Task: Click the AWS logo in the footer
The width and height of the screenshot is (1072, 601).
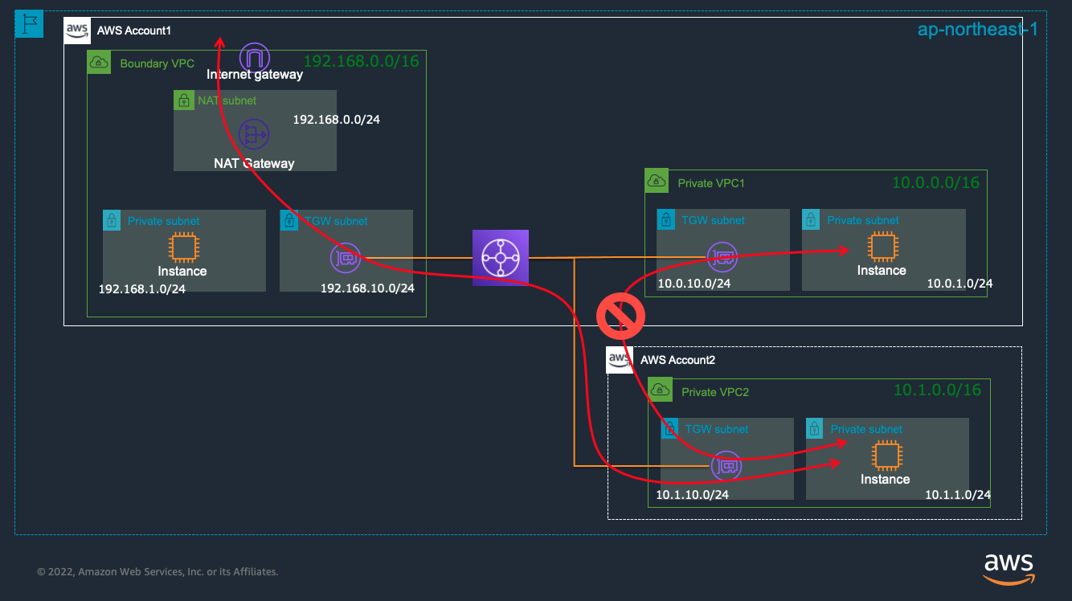Action: [x=1009, y=568]
